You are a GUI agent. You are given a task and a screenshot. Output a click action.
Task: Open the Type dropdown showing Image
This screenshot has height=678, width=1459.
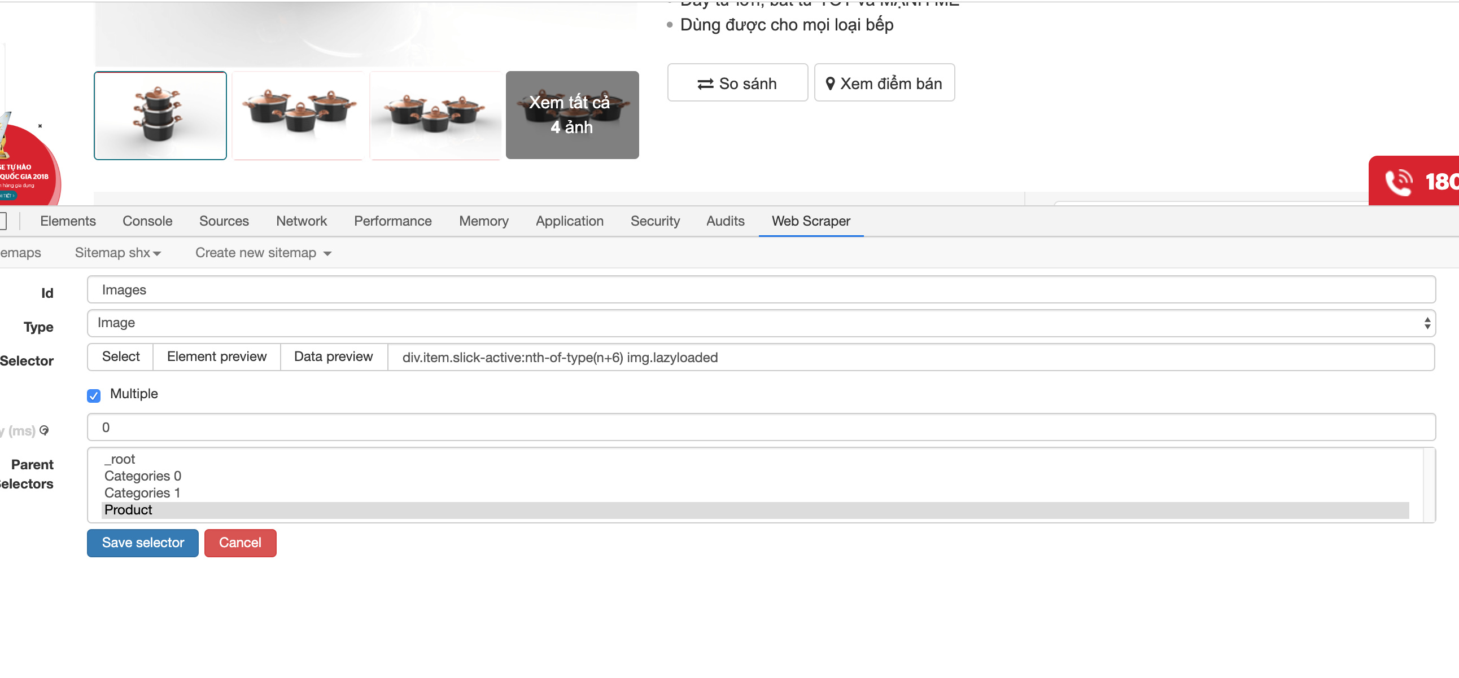pyautogui.click(x=760, y=323)
